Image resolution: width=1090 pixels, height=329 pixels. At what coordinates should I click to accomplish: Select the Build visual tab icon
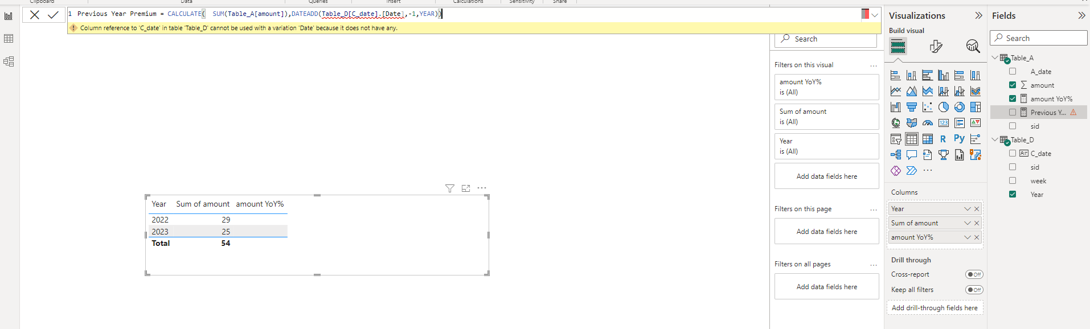[x=898, y=46]
